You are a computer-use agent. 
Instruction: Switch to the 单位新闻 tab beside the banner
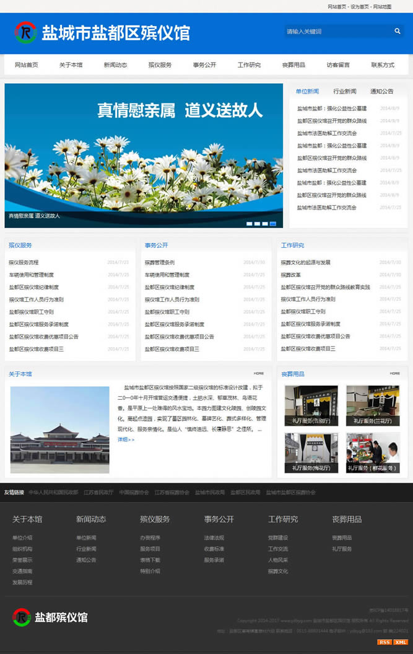(x=307, y=91)
